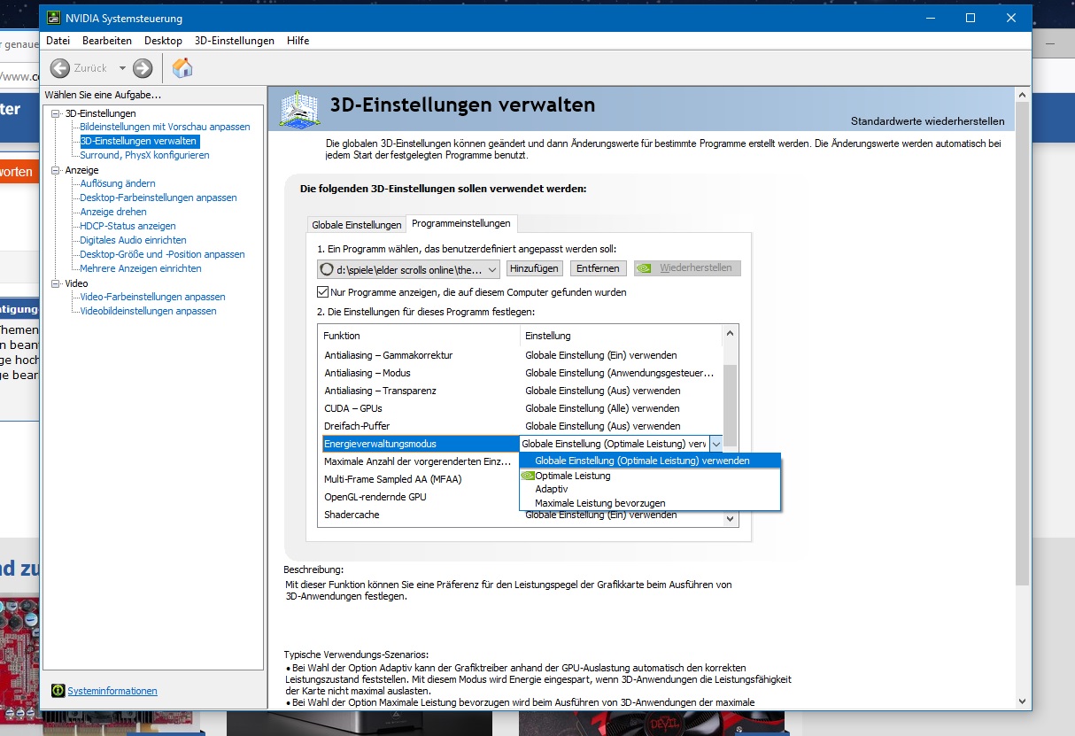Open 'HDCP-Status anzeigen' task
Image resolution: width=1075 pixels, height=736 pixels.
(x=128, y=226)
